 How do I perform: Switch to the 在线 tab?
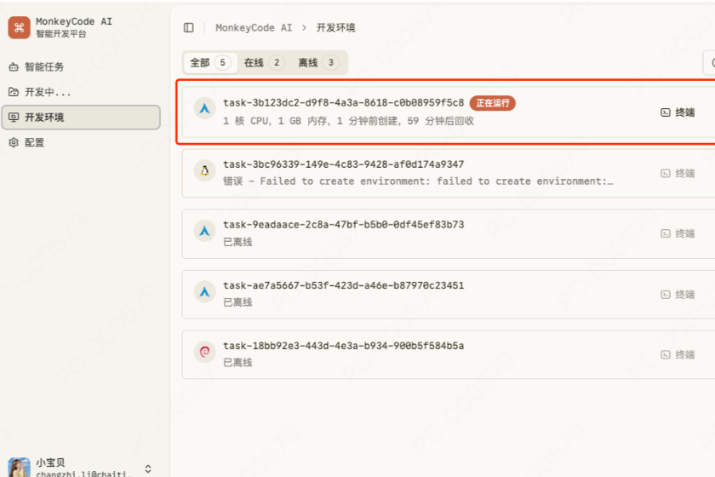click(265, 62)
